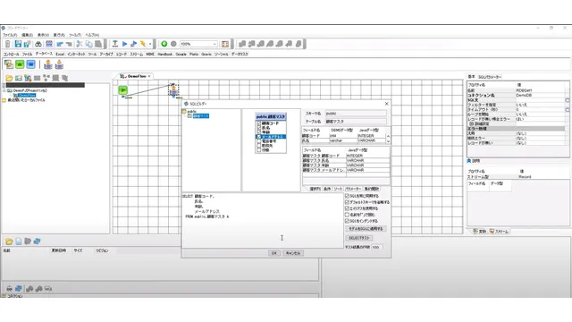Click the orange grid layout icon

click(x=225, y=44)
